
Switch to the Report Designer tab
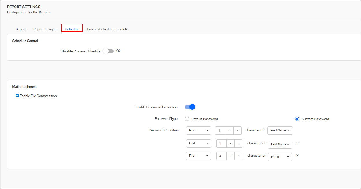point(46,29)
